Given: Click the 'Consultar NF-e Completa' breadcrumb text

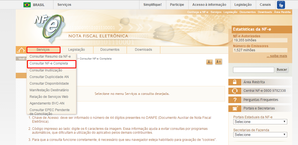Looking at the screenshot, I should pos(96,59).
